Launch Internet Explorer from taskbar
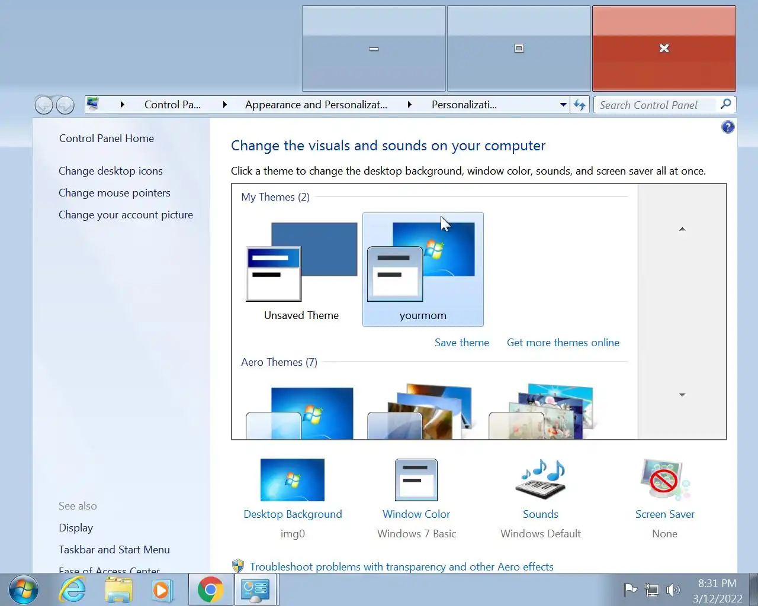 73,590
